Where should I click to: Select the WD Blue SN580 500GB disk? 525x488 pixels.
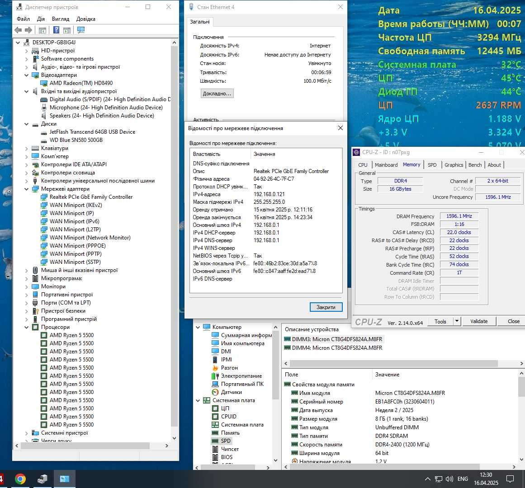(76, 140)
